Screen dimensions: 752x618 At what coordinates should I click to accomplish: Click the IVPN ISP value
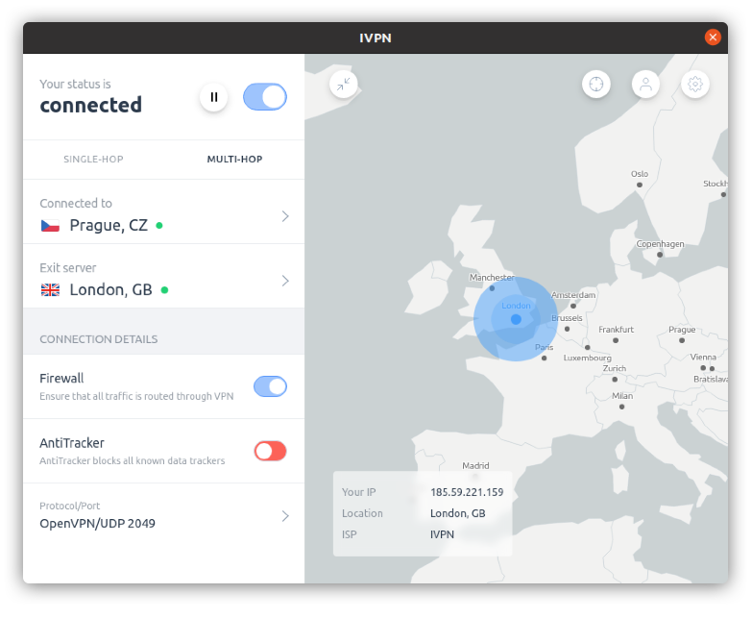point(442,534)
